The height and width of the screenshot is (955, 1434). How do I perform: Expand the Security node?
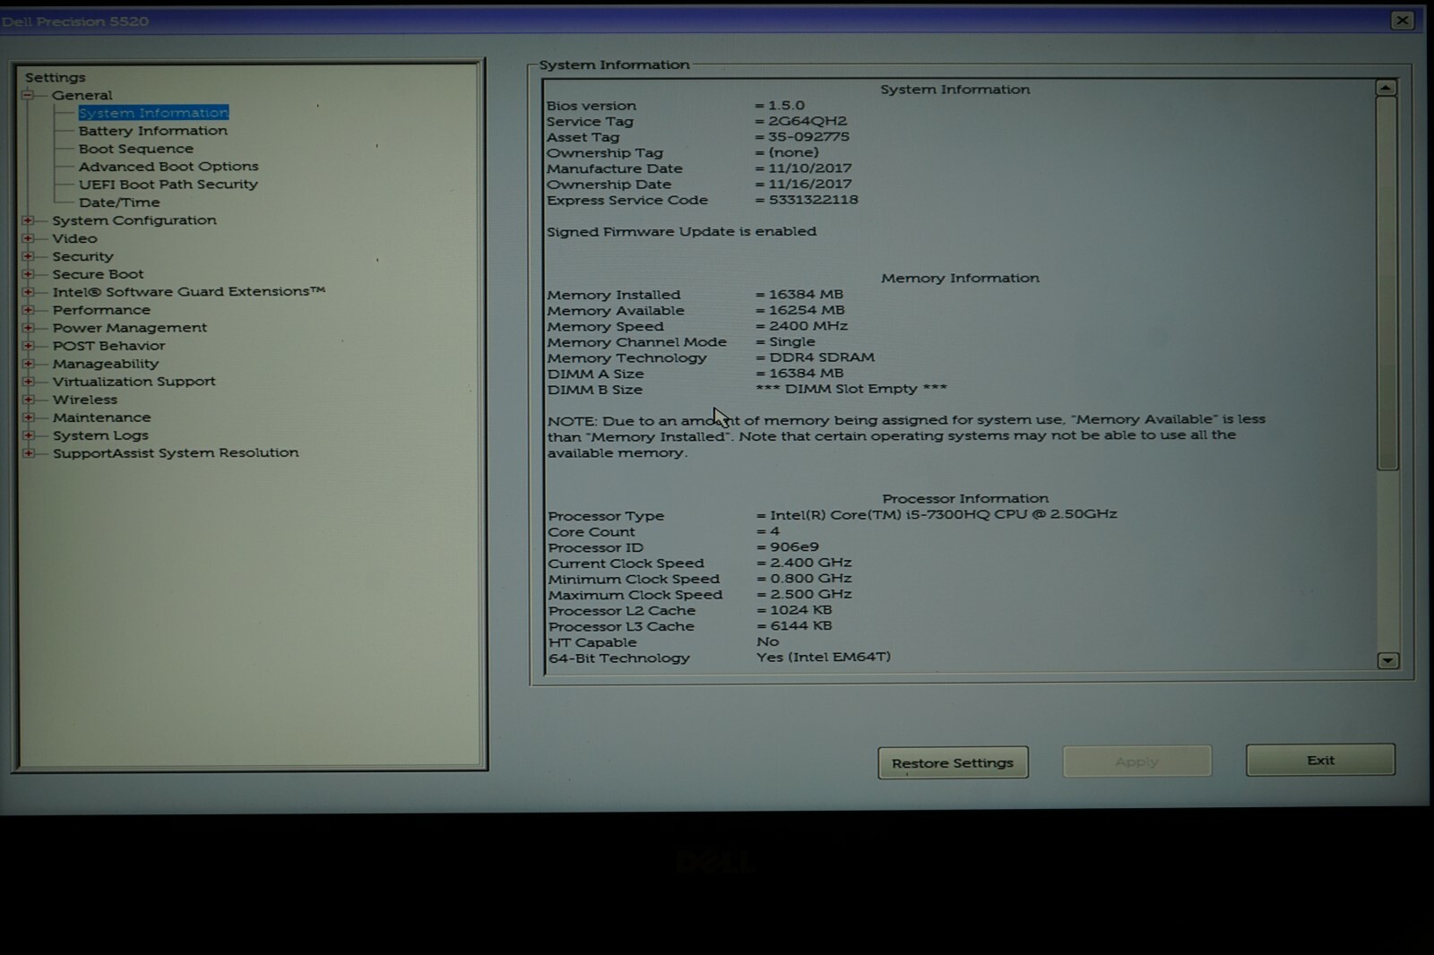pos(28,256)
